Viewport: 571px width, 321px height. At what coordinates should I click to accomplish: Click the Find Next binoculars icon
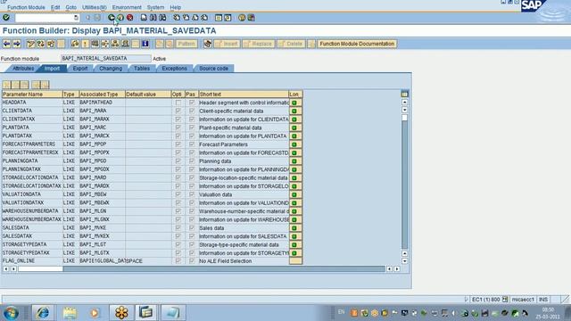[x=162, y=18]
